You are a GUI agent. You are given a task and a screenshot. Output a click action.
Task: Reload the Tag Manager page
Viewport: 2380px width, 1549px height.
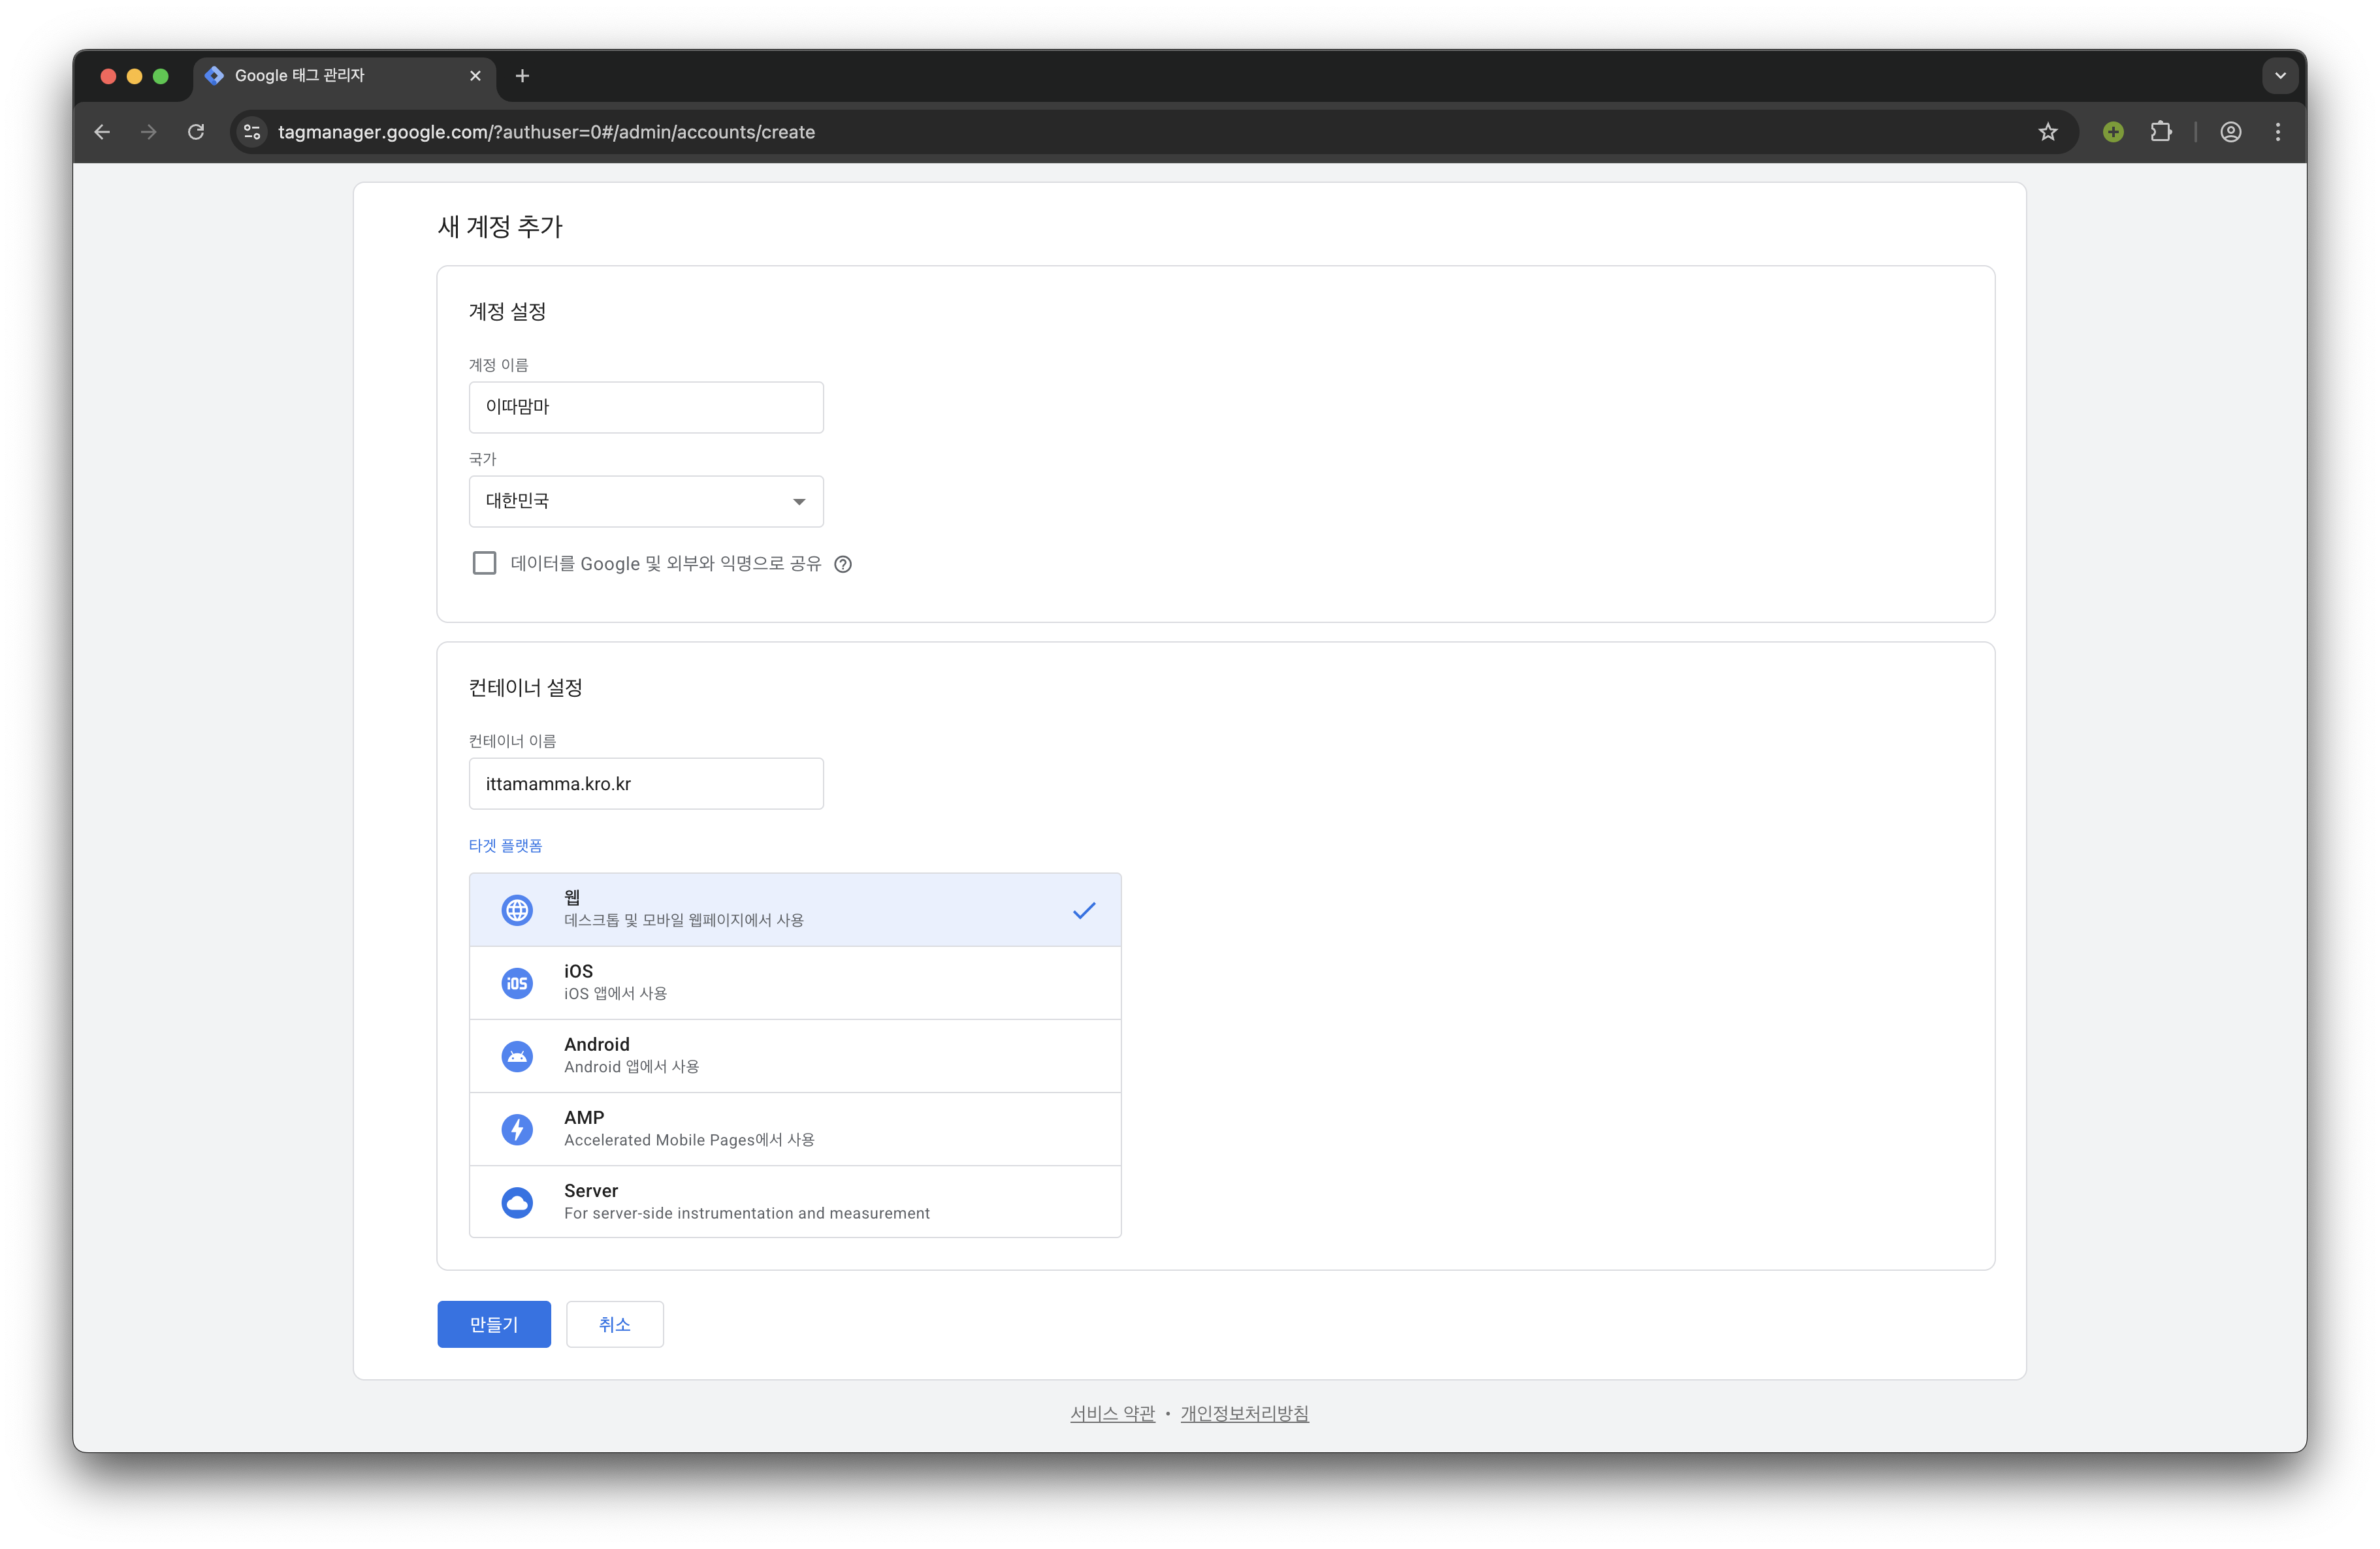pos(196,132)
